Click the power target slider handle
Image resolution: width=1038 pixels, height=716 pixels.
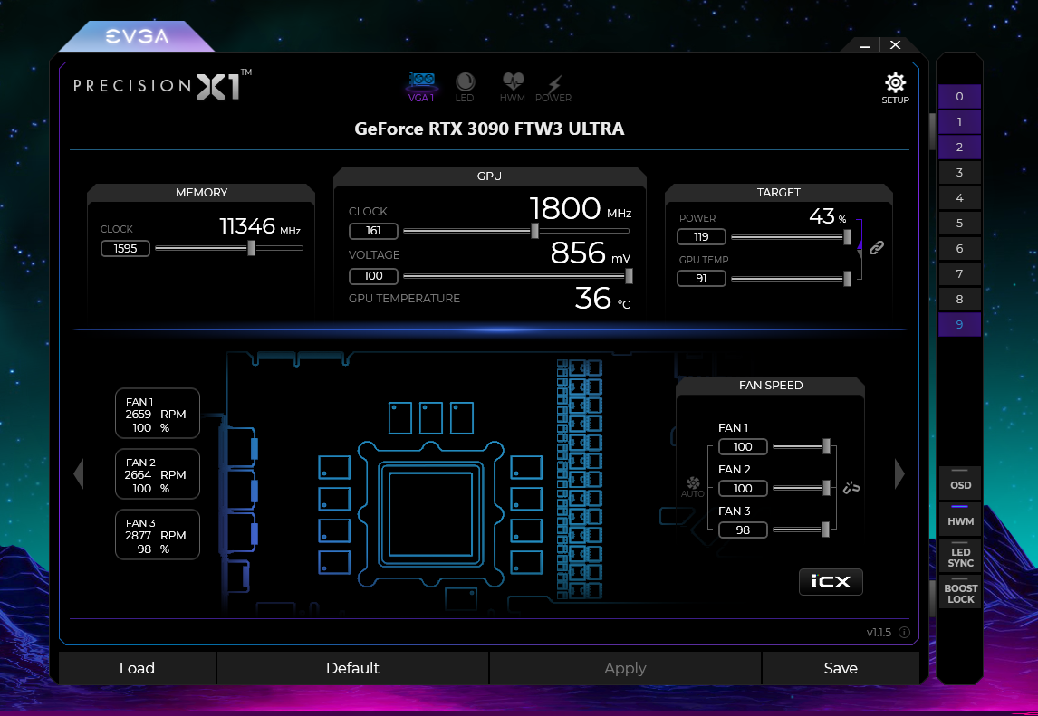click(848, 237)
